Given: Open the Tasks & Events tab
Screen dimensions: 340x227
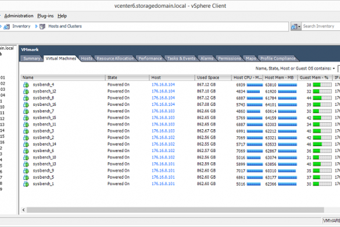Looking at the screenshot, I should pyautogui.click(x=181, y=58).
